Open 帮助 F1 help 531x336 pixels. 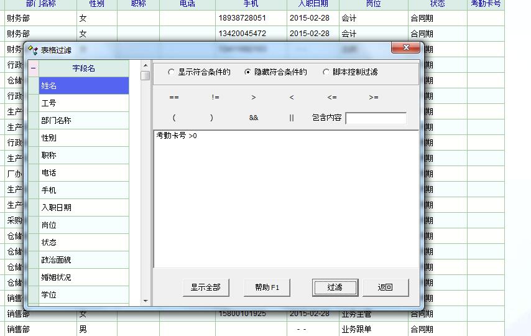[x=267, y=287]
